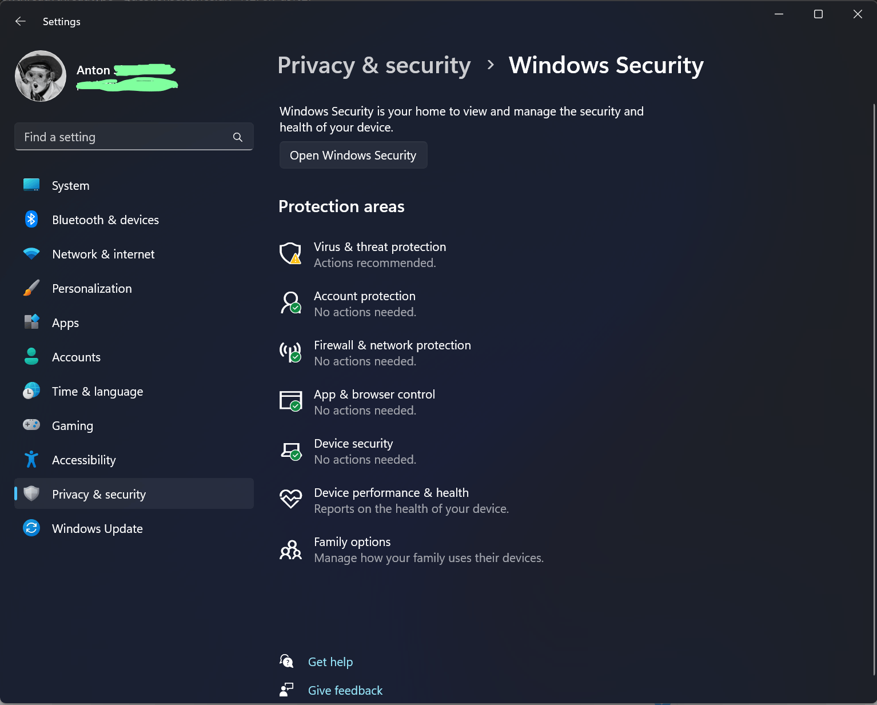The height and width of the screenshot is (705, 877).
Task: Click the Account protection person icon
Action: pyautogui.click(x=290, y=302)
